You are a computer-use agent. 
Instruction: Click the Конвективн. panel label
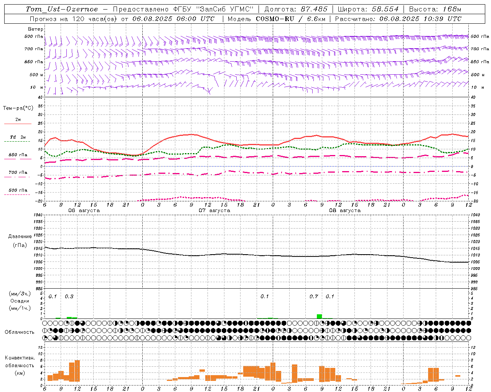(20, 358)
